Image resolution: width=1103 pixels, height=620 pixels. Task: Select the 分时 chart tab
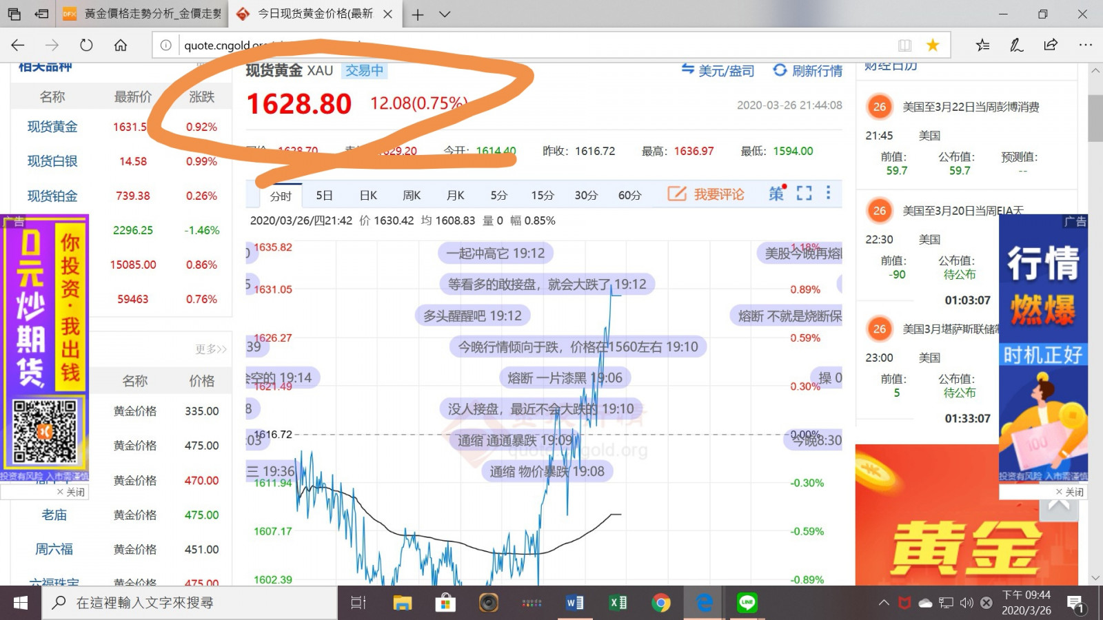[x=281, y=196]
